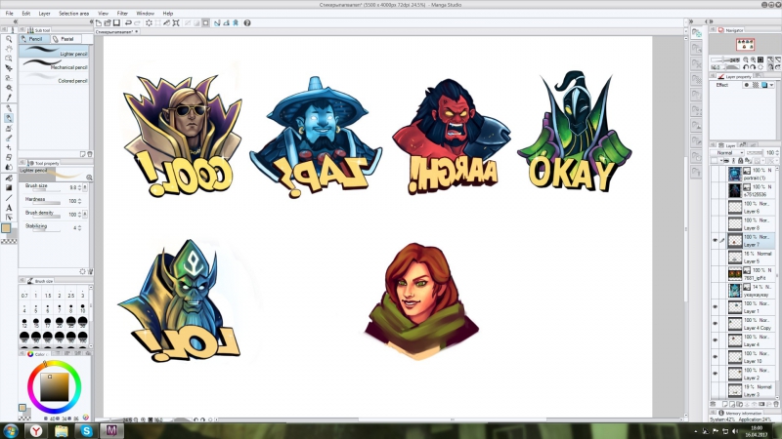782x439 pixels.
Task: Click the Brush size stepper arrows
Action: [79, 187]
